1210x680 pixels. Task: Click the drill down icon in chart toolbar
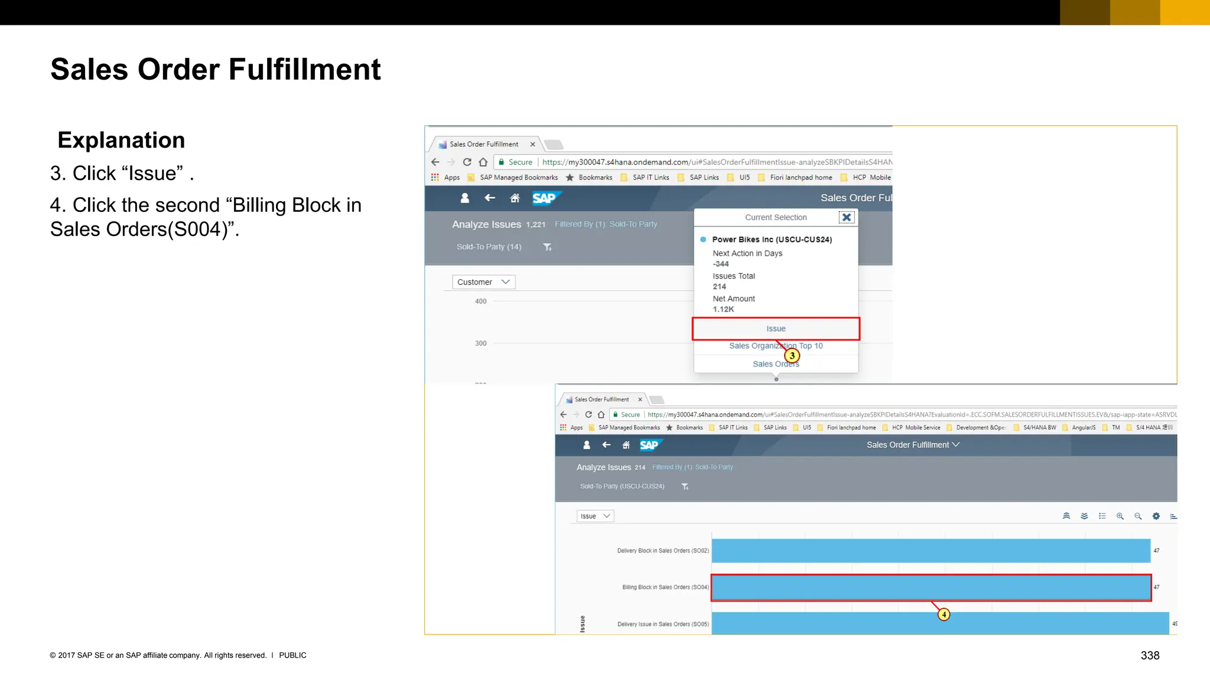(1084, 516)
